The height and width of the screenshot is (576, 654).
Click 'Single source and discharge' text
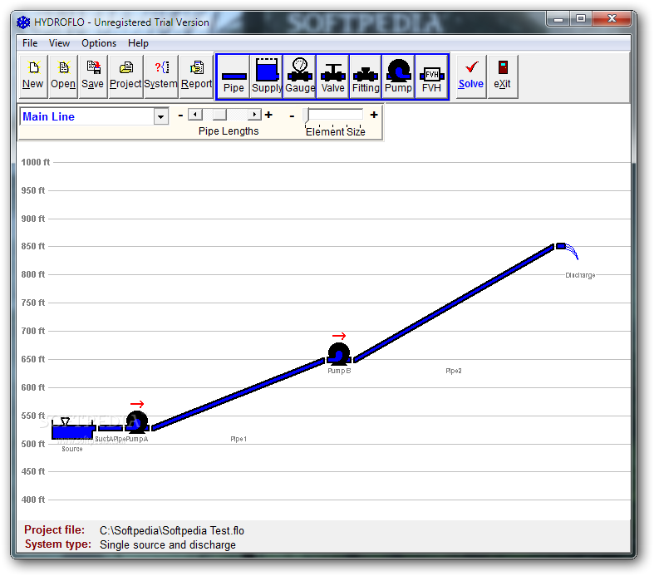168,544
